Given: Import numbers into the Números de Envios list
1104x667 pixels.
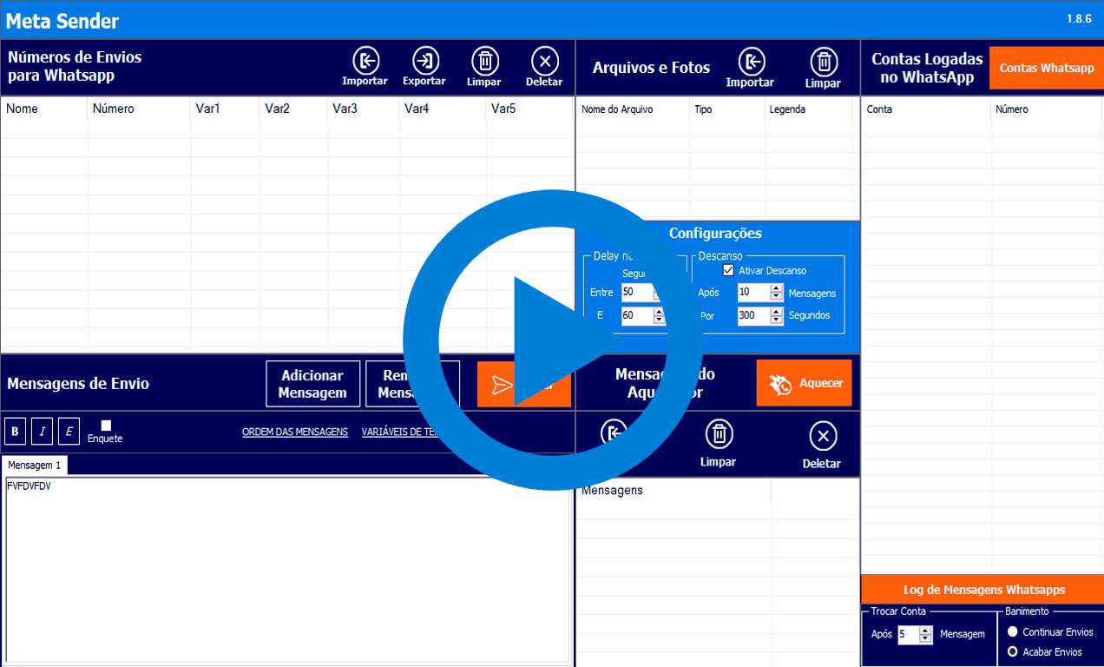Looking at the screenshot, I should (365, 67).
